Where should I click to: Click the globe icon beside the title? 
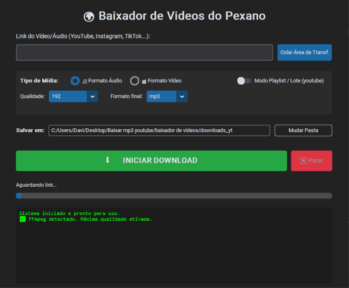(89, 17)
